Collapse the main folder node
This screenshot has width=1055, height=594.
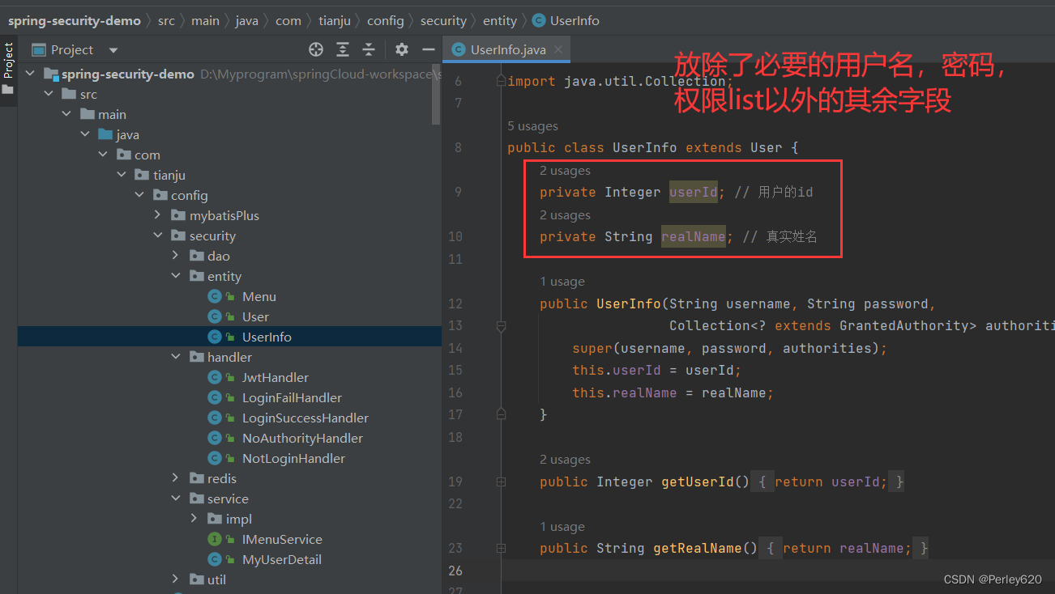pyautogui.click(x=66, y=114)
